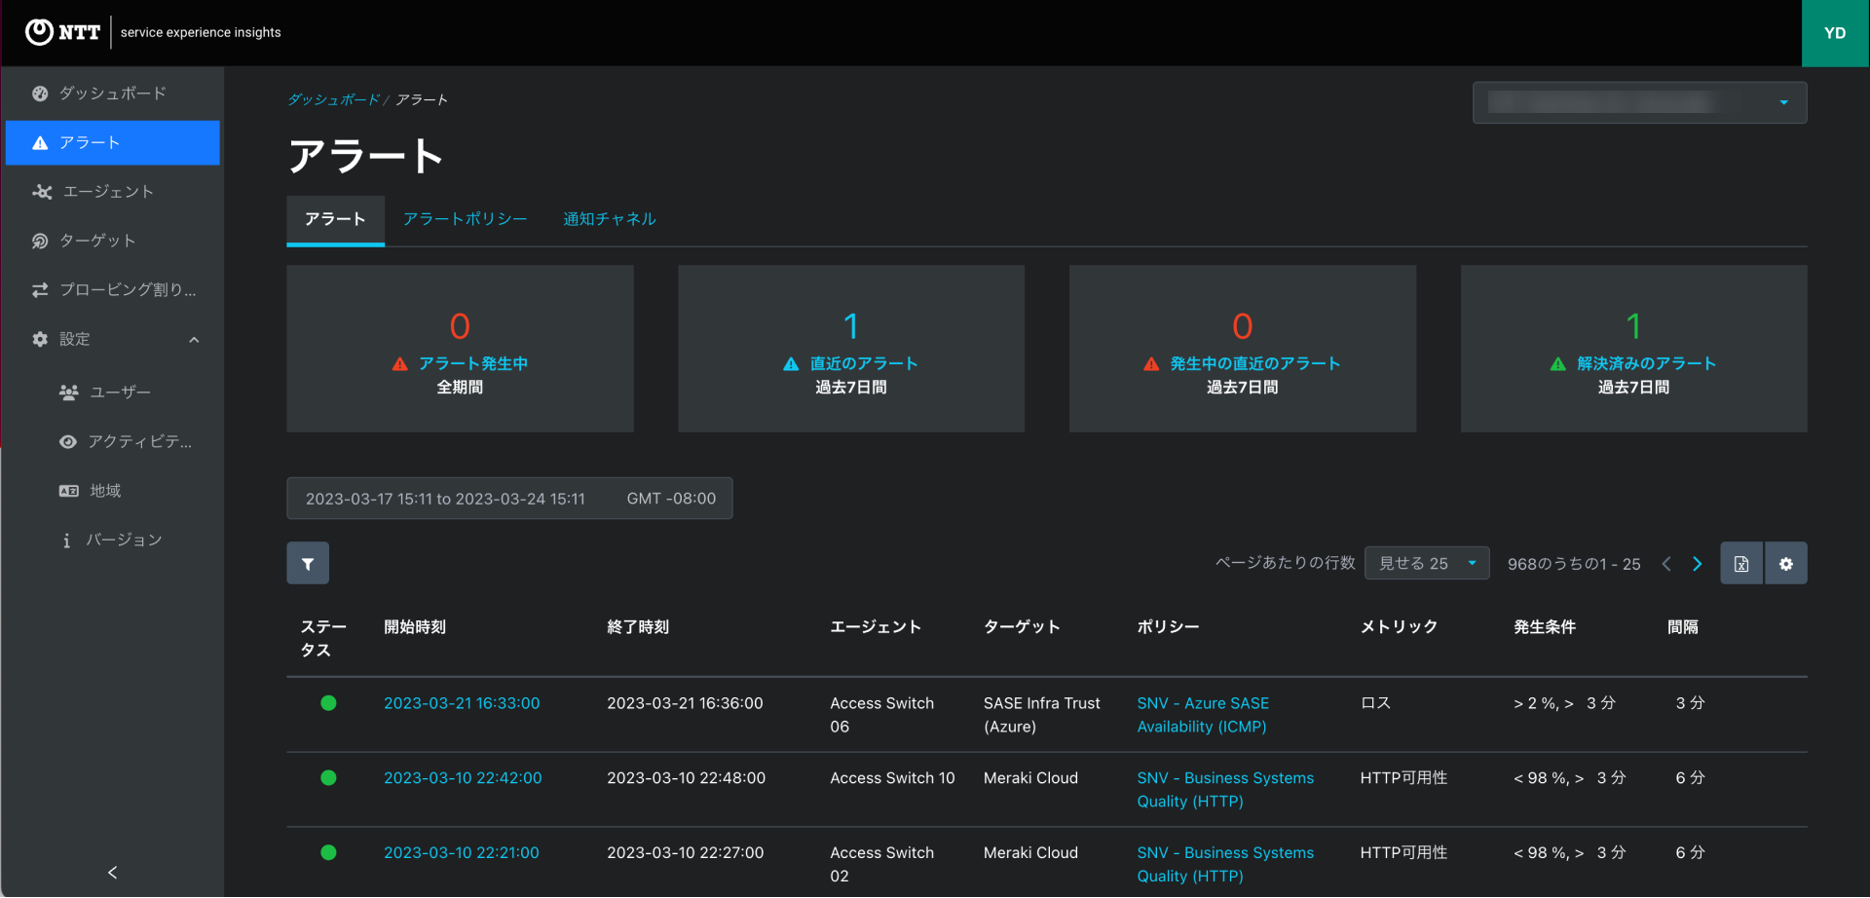Click the green warning icon beside 解決済みのアラート
Viewport: 1870px width, 898px height.
[x=1558, y=364]
